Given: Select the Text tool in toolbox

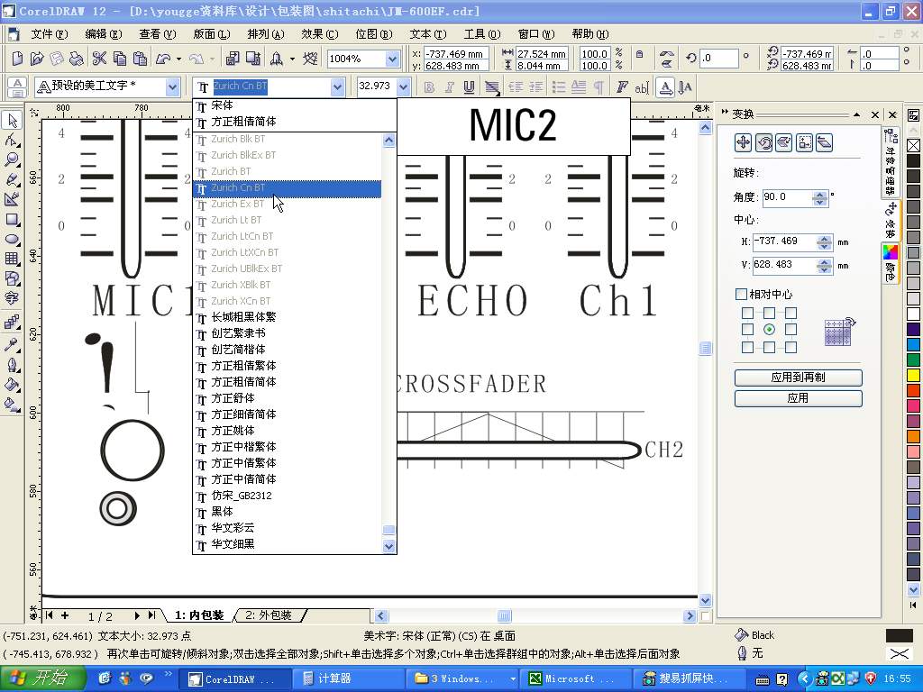Looking at the screenshot, I should (12, 298).
